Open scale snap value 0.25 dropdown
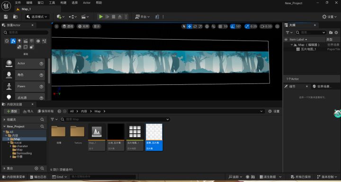The image size is (341, 182). point(253,26)
